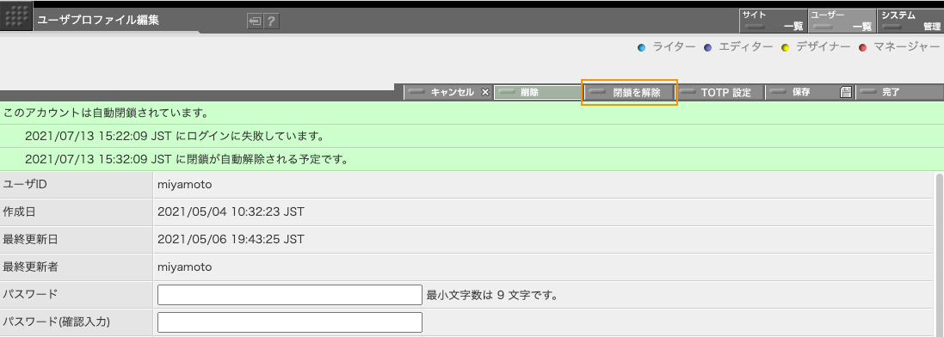Screen dimensions: 944x337
Task: Click the 削除 button
Action: pos(538,93)
